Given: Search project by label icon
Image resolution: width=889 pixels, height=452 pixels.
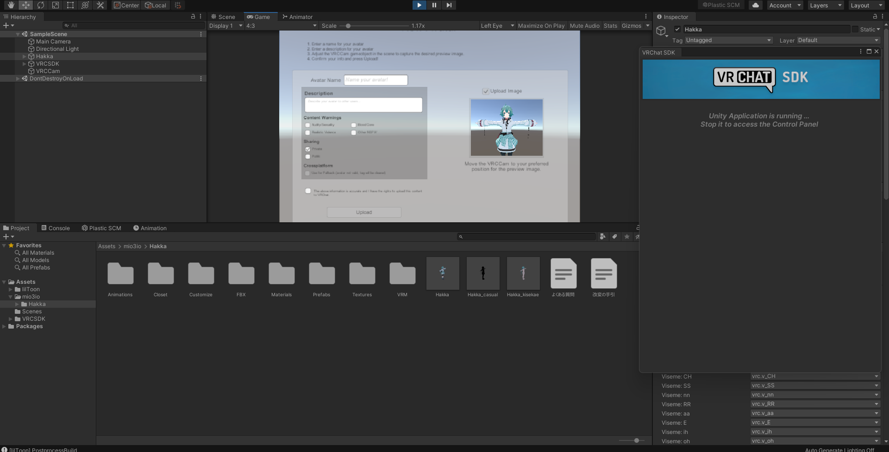Looking at the screenshot, I should point(614,237).
